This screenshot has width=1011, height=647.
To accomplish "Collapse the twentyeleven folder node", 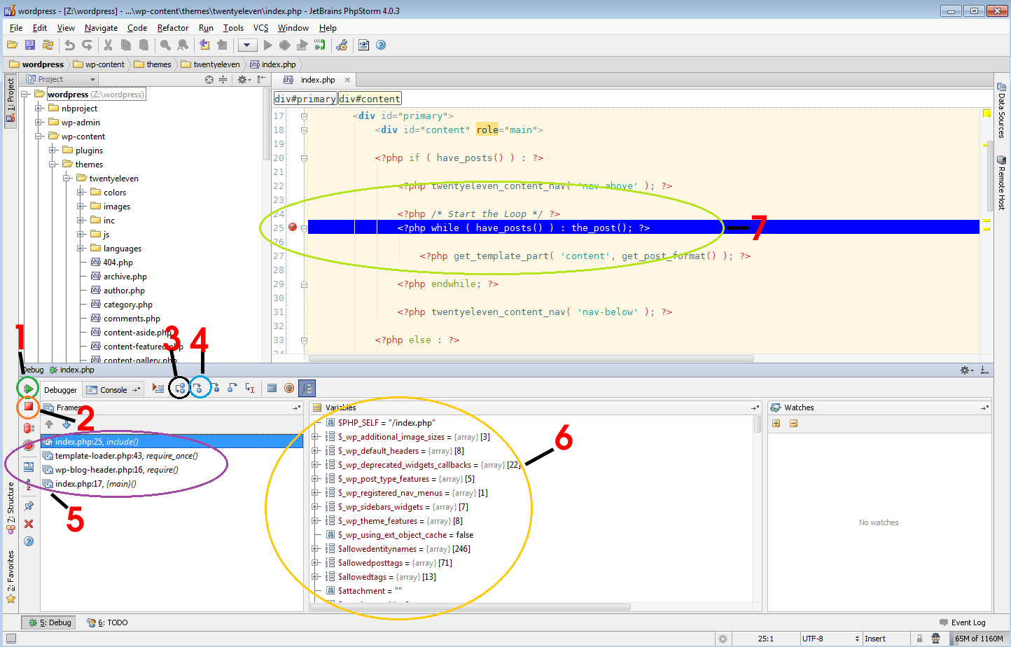I will coord(67,179).
